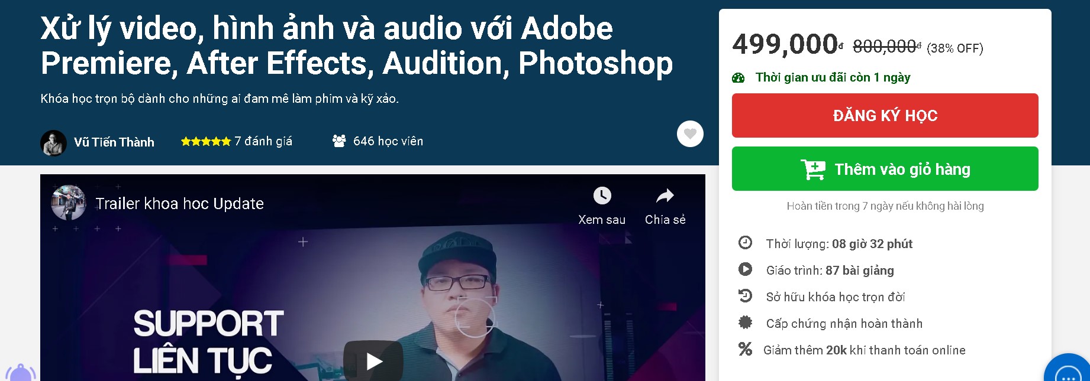Click the Chia sẻ label in video

(665, 220)
